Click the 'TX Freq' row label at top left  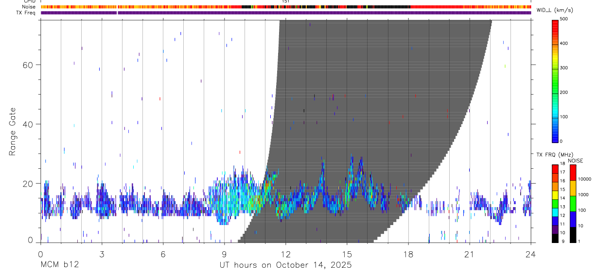click(x=26, y=13)
